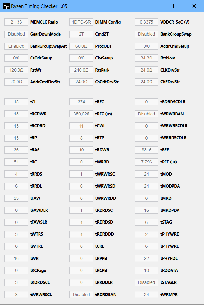
Task: Close the Ryzen Timing Checker window
Action: click(194, 6)
